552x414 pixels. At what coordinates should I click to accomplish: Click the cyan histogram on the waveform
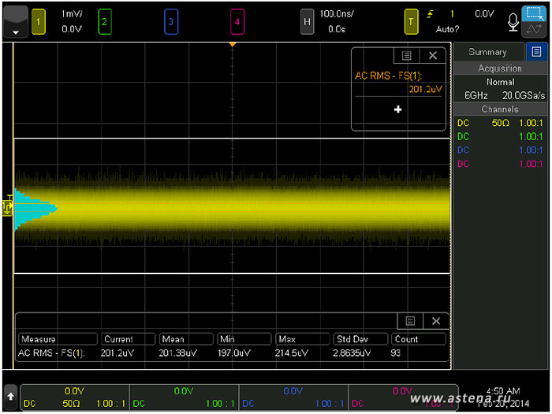[33, 209]
